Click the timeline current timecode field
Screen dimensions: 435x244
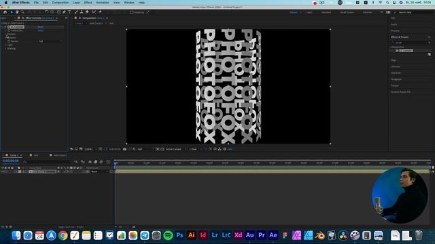11,161
